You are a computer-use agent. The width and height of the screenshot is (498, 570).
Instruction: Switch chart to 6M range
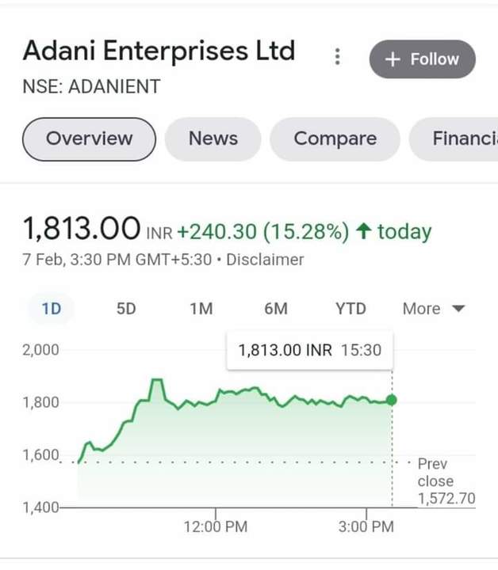(x=276, y=309)
